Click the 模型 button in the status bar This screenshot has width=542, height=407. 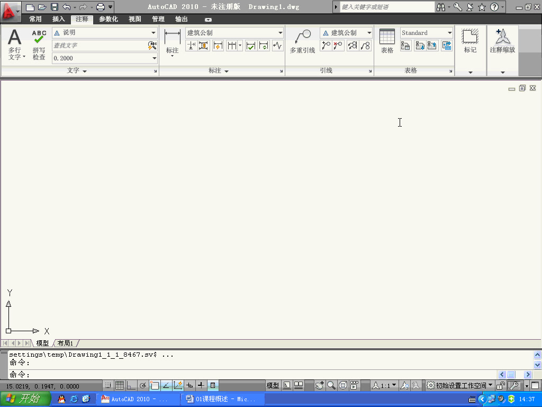273,385
